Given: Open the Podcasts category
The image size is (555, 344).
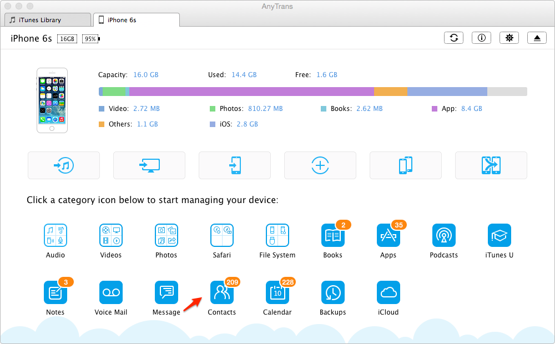Looking at the screenshot, I should [x=444, y=235].
